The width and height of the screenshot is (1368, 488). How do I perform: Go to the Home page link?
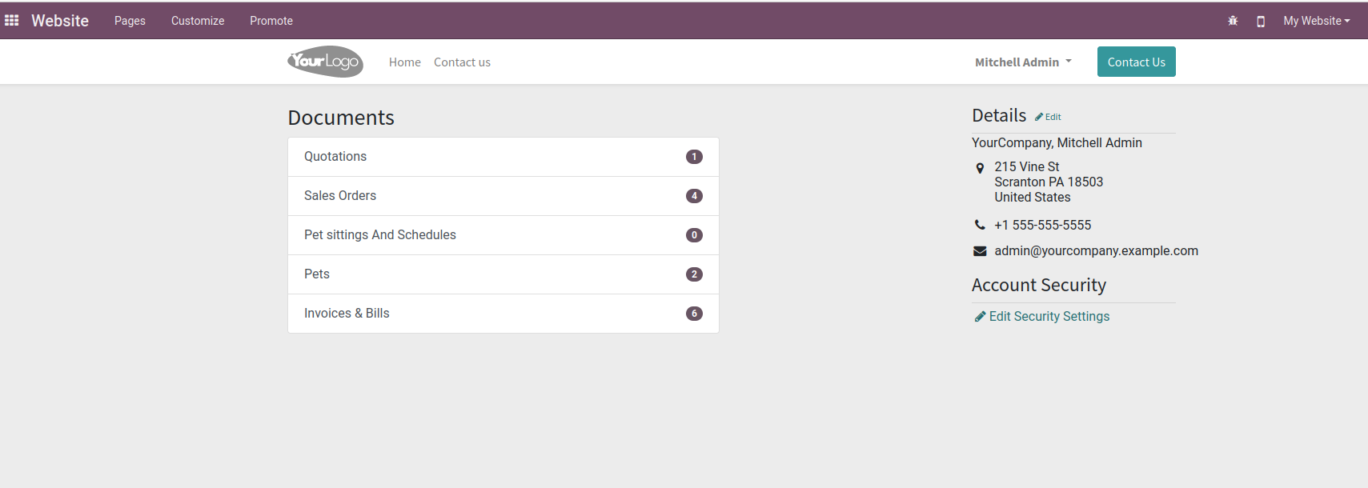404,62
